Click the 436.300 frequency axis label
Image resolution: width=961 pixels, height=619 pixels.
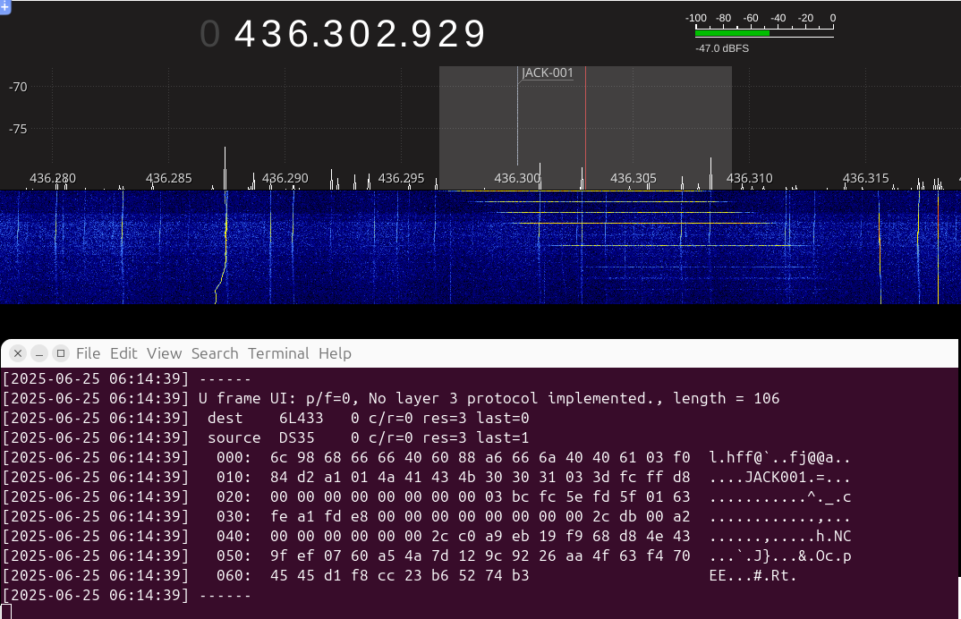517,178
